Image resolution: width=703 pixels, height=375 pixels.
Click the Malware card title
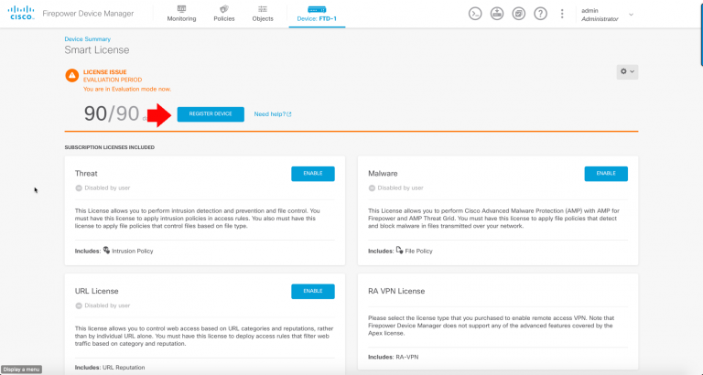point(383,174)
